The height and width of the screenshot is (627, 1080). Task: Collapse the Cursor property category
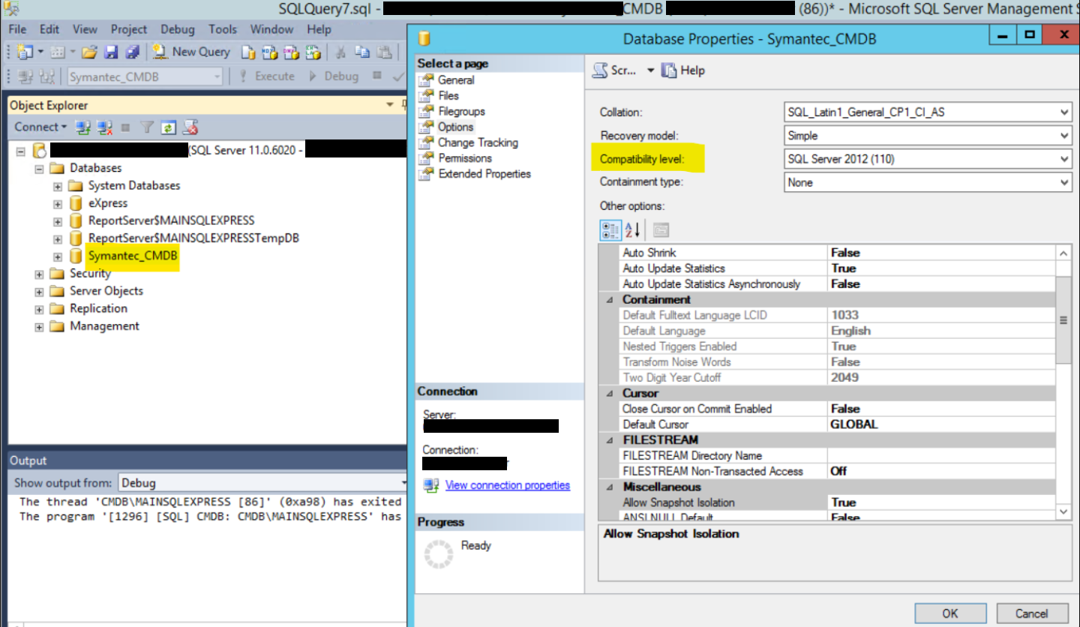pyautogui.click(x=607, y=393)
